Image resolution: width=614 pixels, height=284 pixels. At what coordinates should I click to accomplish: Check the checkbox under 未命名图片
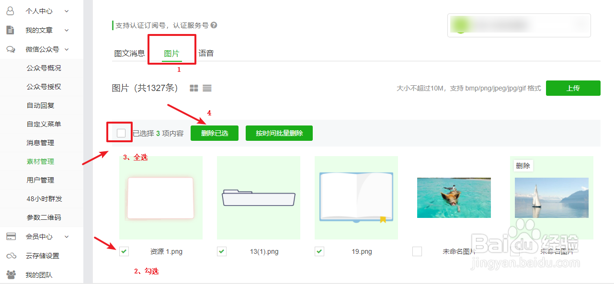tap(417, 251)
